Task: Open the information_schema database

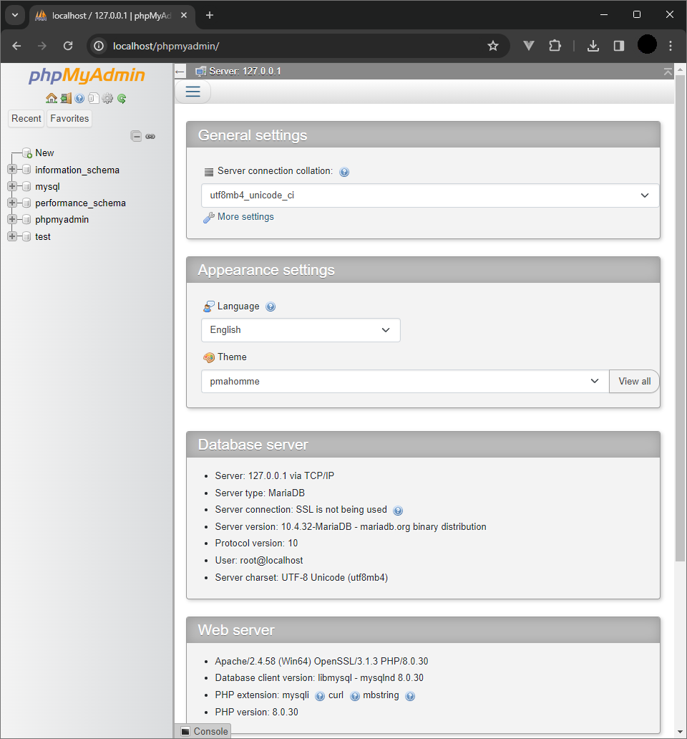Action: [x=77, y=170]
